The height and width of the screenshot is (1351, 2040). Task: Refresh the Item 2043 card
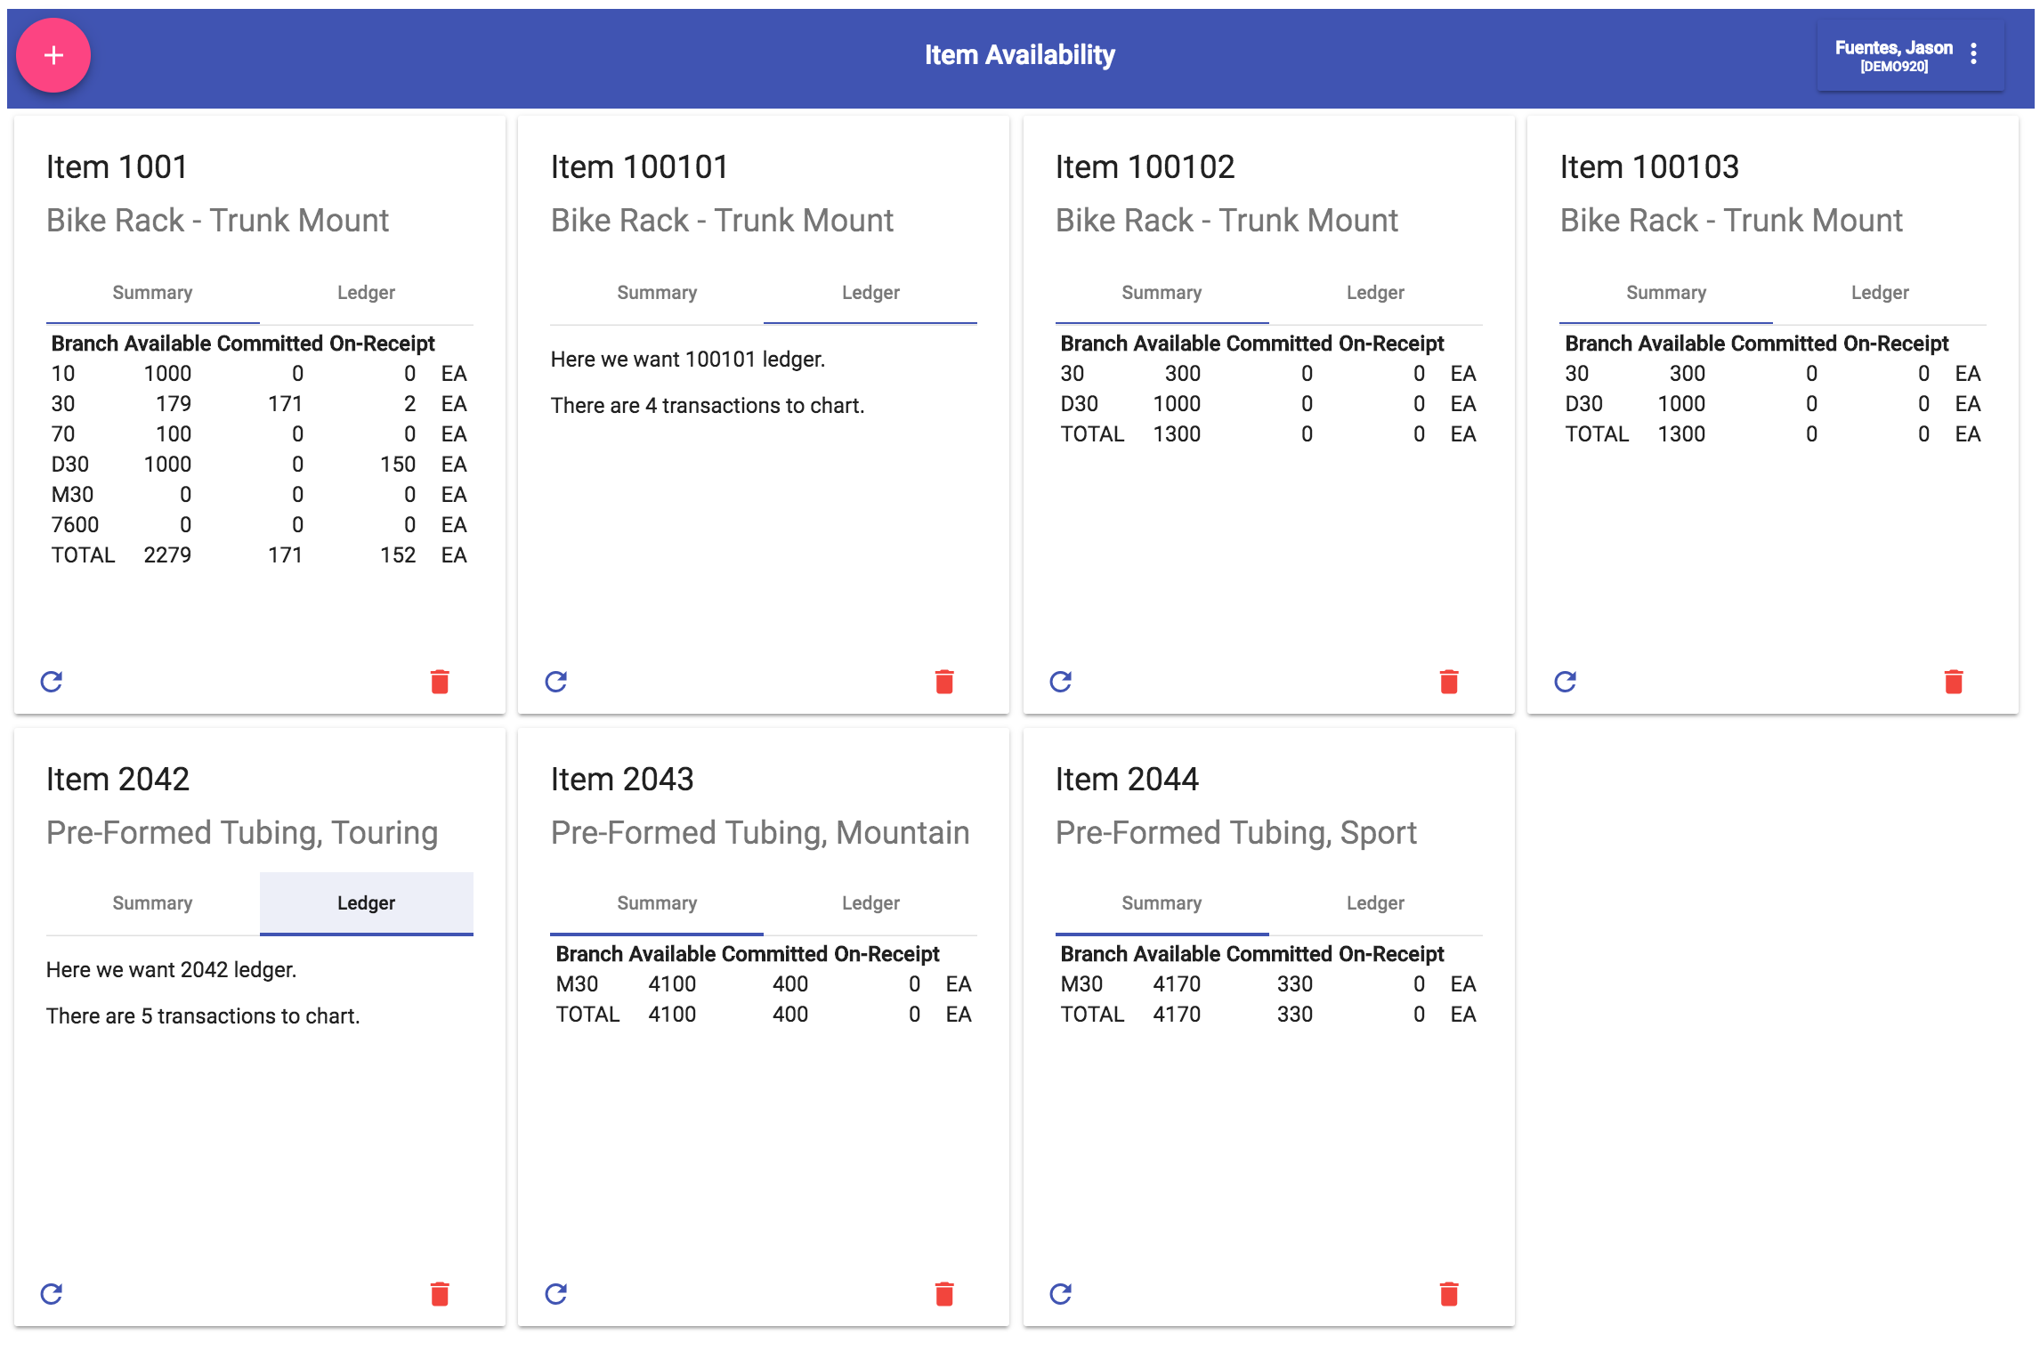click(x=556, y=1294)
